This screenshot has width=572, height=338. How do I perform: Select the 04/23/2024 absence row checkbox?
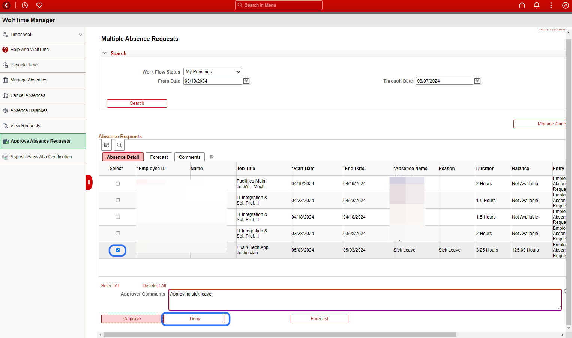coord(118,200)
